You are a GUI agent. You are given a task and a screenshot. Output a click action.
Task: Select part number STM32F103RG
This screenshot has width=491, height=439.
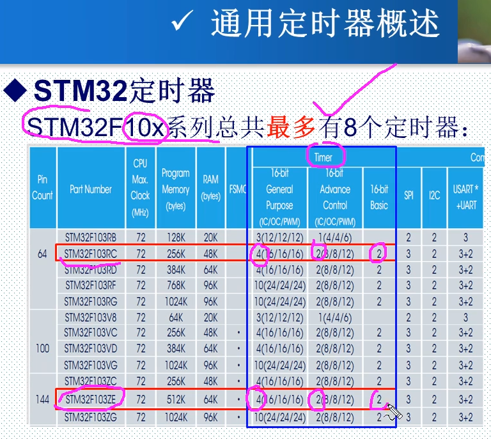(x=91, y=302)
